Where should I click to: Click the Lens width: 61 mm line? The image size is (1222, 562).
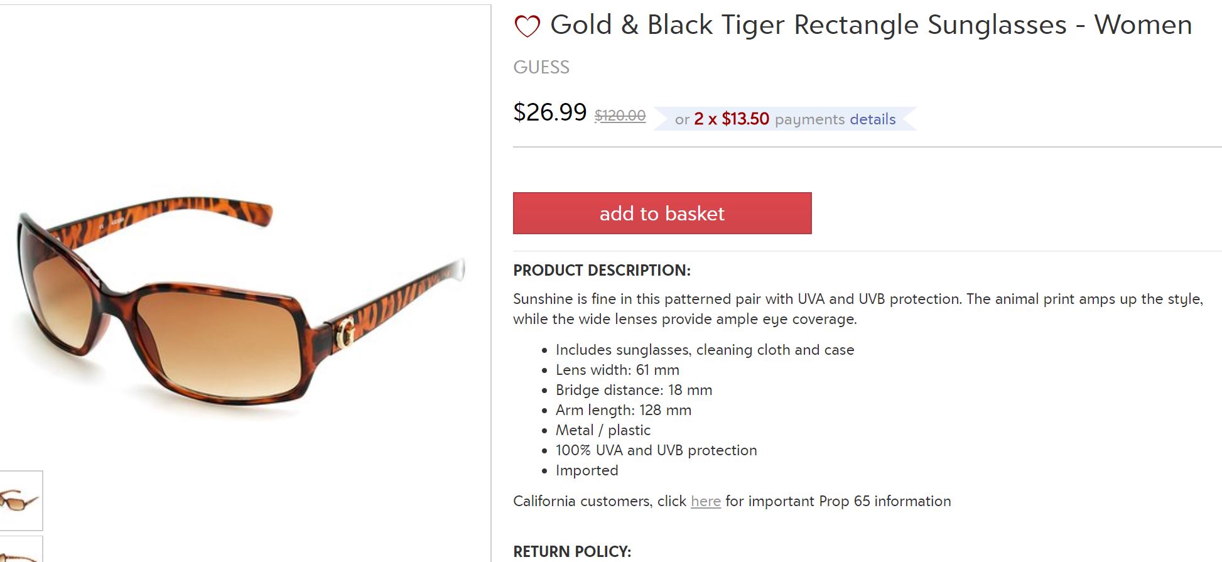click(617, 370)
